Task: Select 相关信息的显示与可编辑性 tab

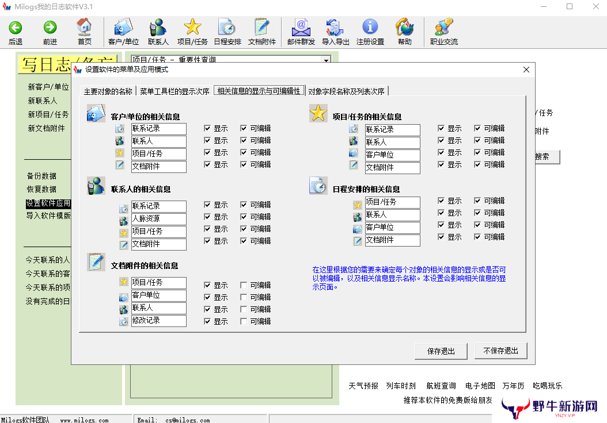Action: [x=259, y=91]
